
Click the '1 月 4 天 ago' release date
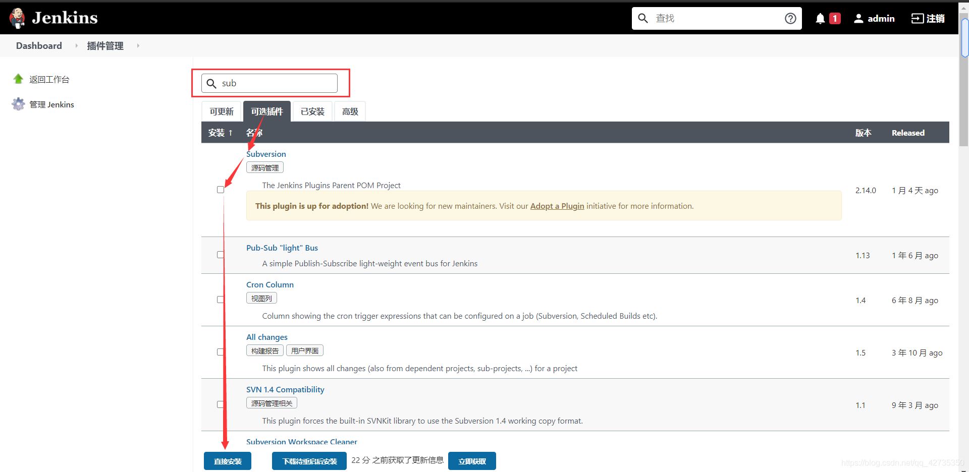(915, 190)
